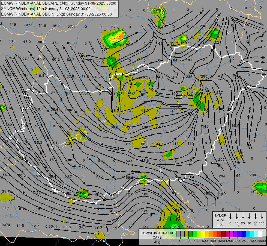Click the 181 value on the map

(x=189, y=60)
